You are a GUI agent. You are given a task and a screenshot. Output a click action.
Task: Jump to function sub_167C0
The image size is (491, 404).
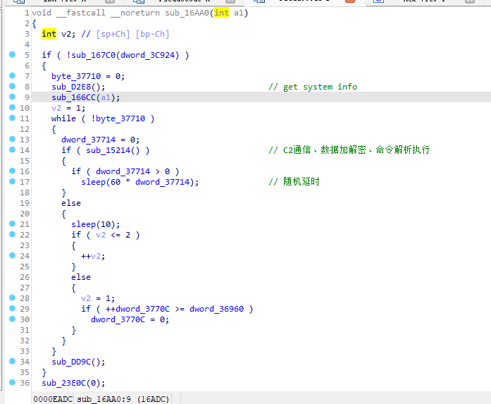coord(93,55)
